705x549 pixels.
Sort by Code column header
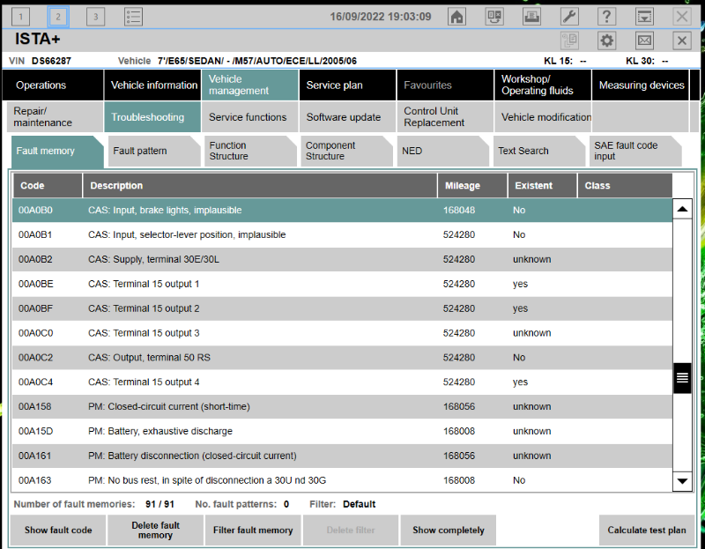(48, 186)
